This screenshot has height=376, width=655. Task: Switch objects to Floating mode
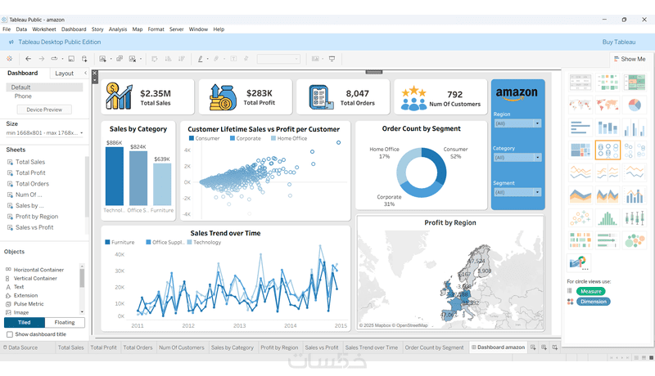[x=65, y=322]
